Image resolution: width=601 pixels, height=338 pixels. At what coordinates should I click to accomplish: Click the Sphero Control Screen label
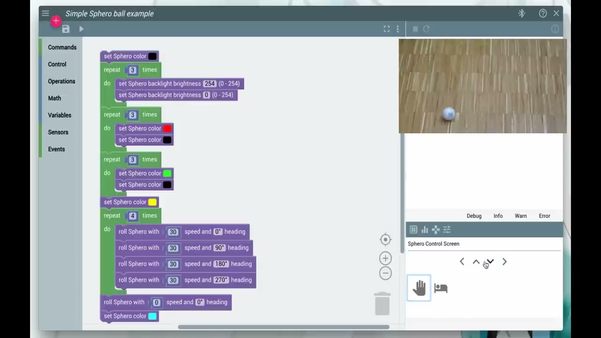click(433, 244)
